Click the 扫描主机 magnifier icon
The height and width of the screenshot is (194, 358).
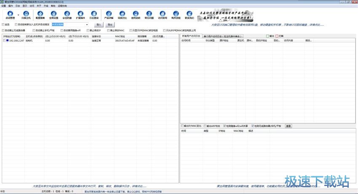point(26,14)
